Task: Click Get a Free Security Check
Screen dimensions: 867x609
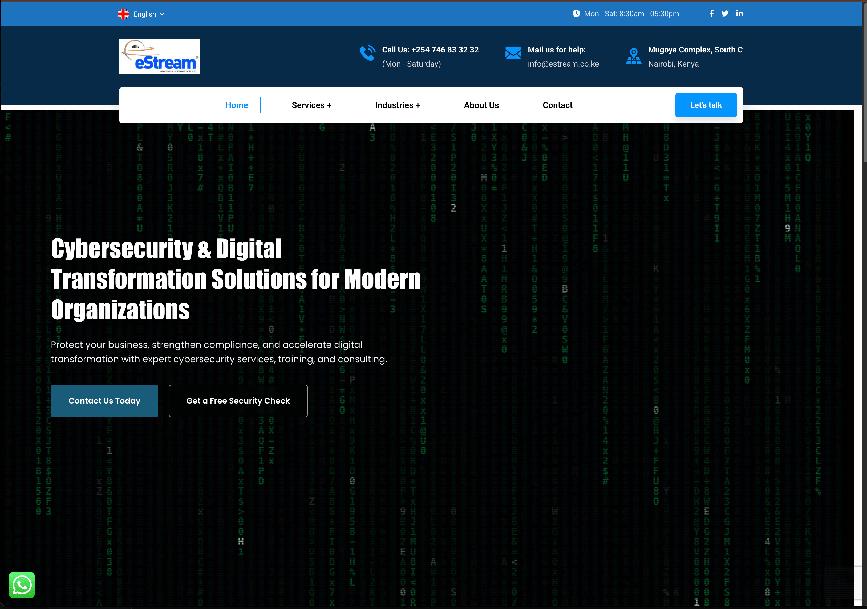Action: [238, 401]
